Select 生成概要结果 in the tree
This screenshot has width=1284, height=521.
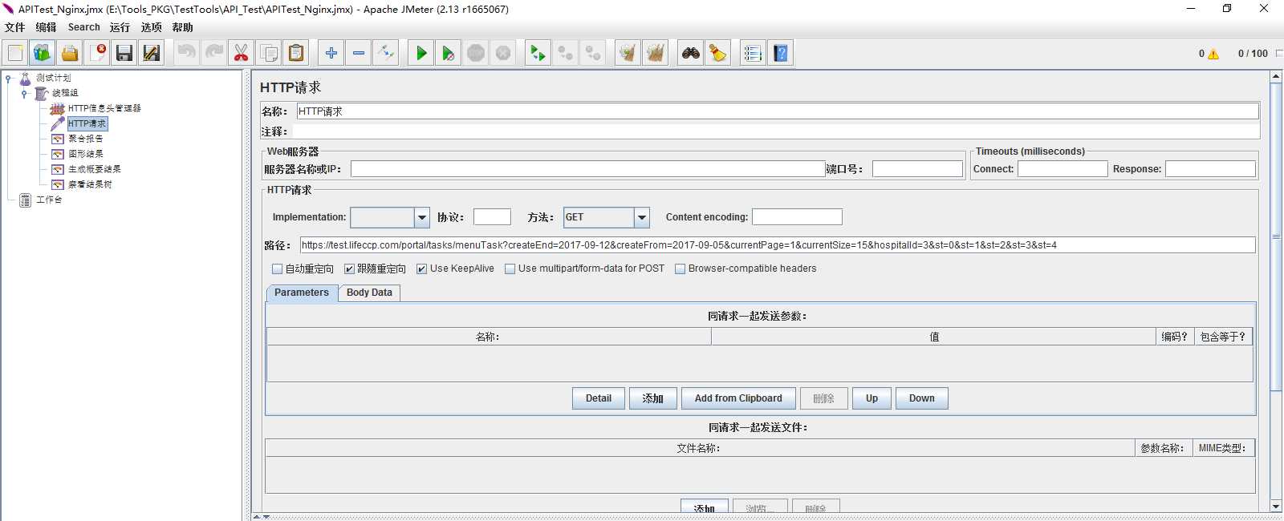[x=95, y=169]
